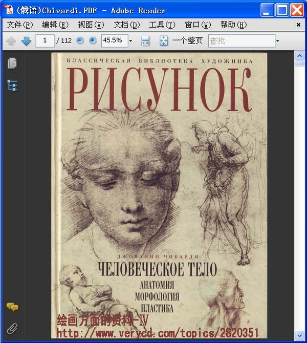Open the Bookmarks tree panel
The width and height of the screenshot is (307, 343).
pyautogui.click(x=12, y=85)
